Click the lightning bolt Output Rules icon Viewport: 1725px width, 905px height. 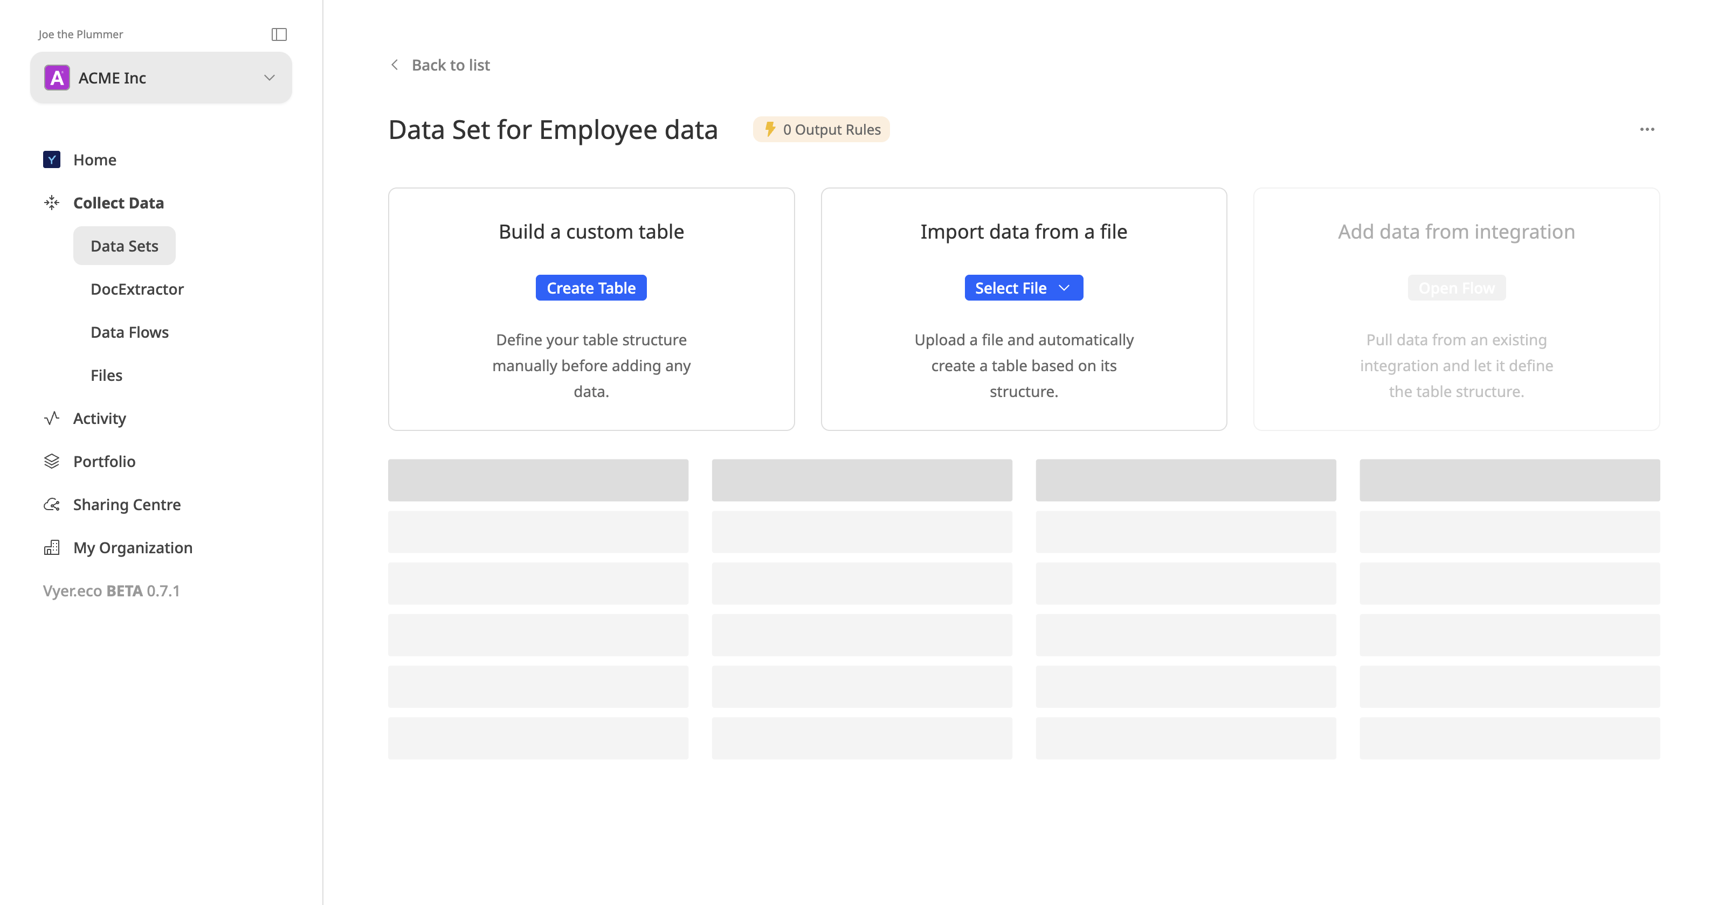[x=770, y=129]
